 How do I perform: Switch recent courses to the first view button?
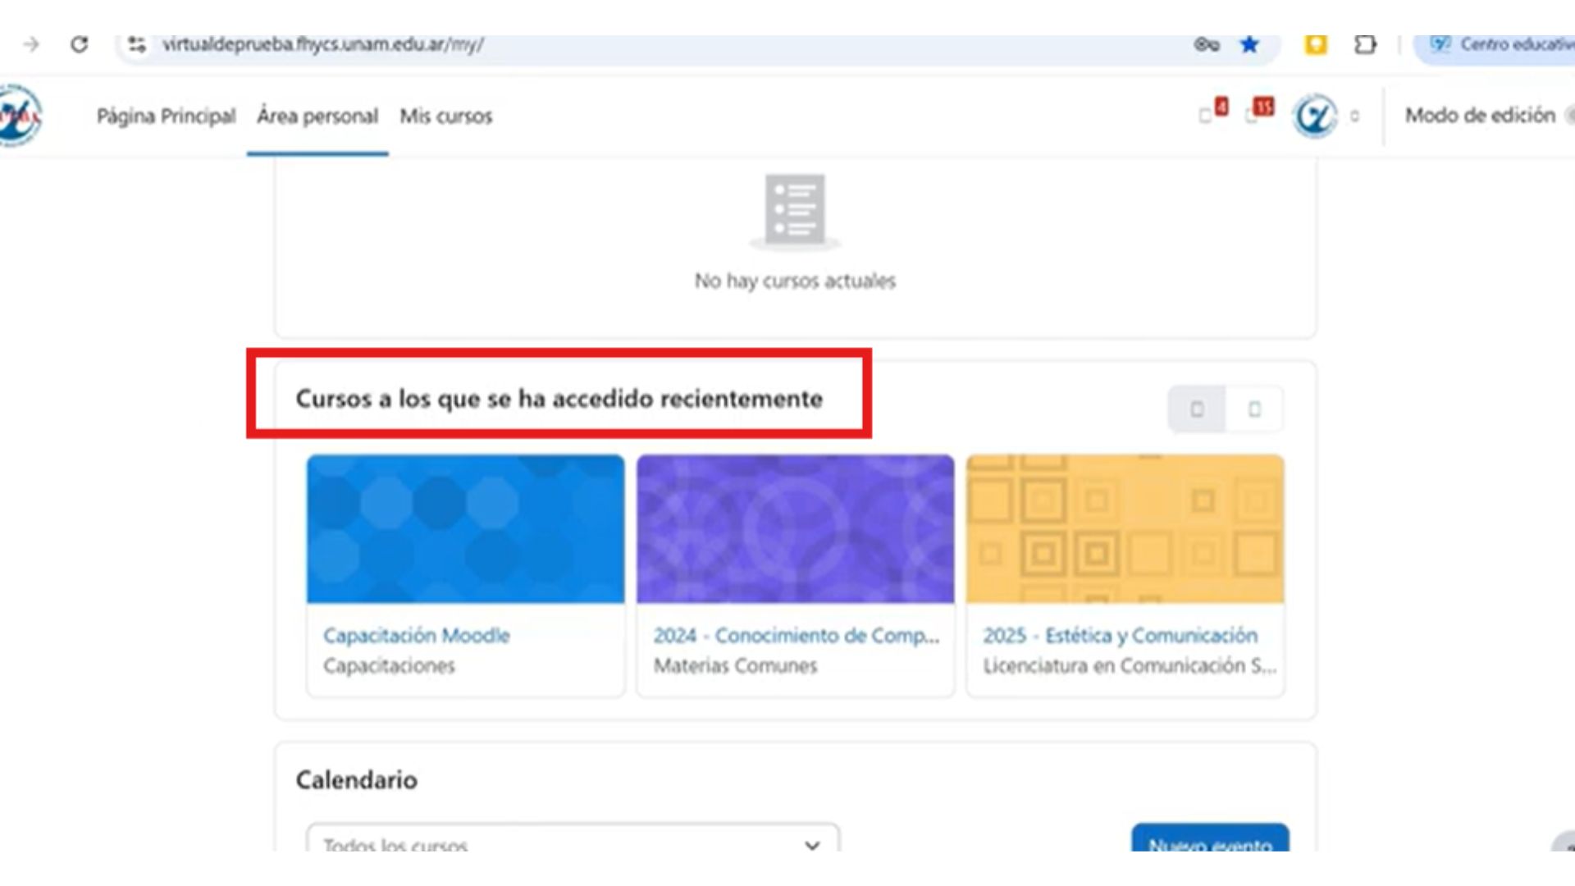[1197, 409]
